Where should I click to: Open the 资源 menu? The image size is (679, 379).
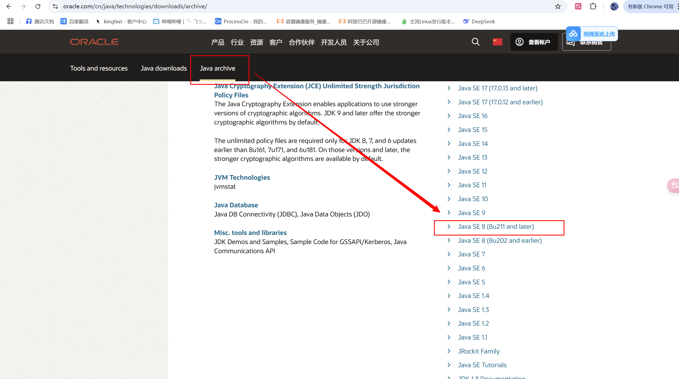256,42
